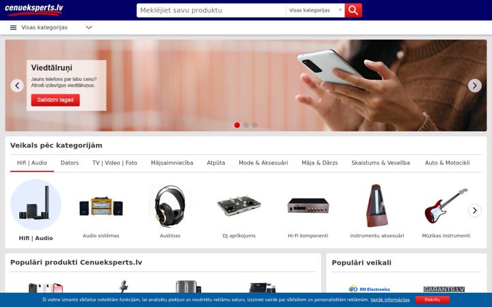Switch to the Hifi | Audio tab

pos(32,163)
